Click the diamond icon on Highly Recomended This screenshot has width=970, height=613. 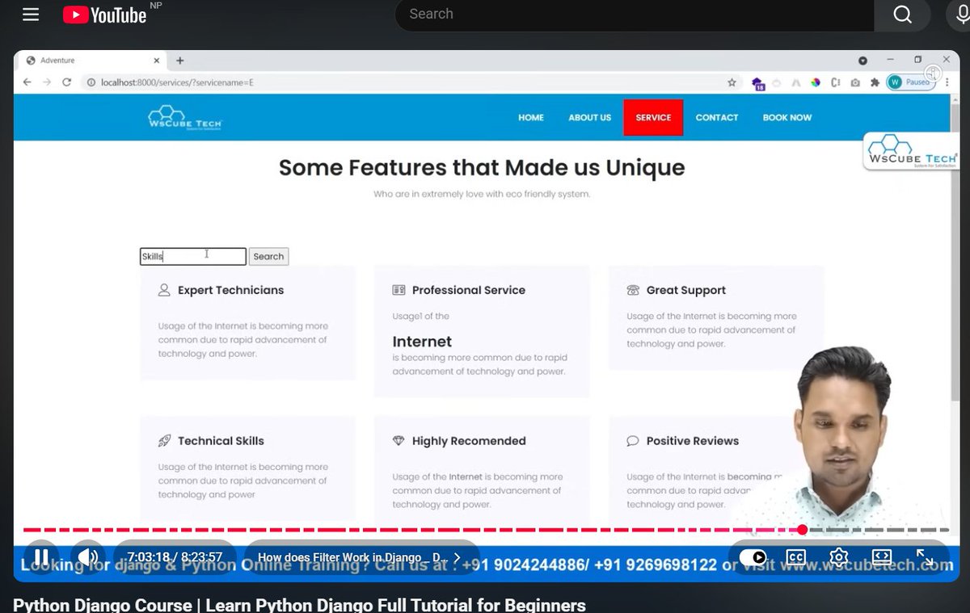coord(399,441)
